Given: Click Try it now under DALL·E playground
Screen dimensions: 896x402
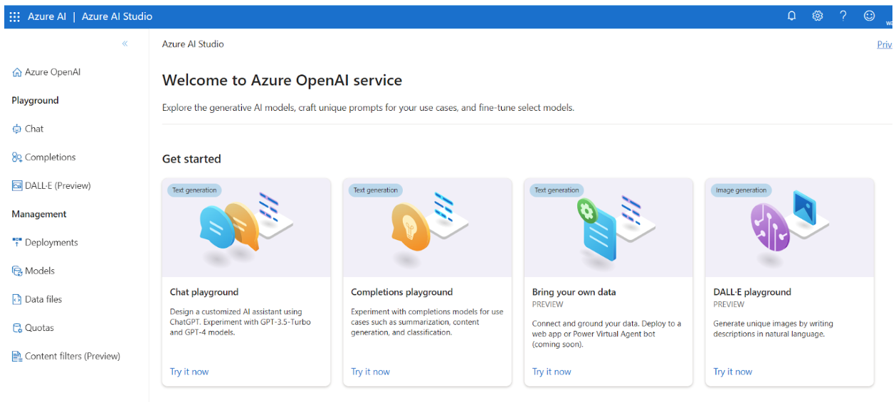Looking at the screenshot, I should tap(732, 371).
